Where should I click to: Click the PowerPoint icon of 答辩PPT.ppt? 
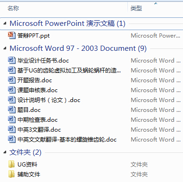tap(12, 36)
